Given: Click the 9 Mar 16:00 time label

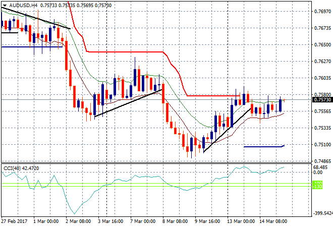Looking at the screenshot, I should 207,221.
